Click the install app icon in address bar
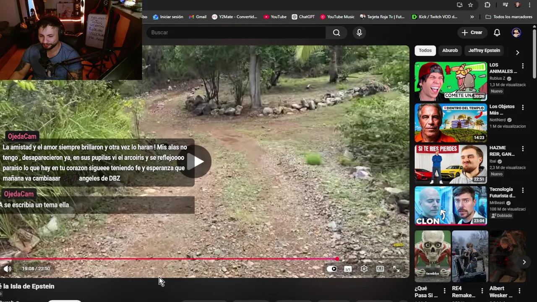 (x=460, y=5)
